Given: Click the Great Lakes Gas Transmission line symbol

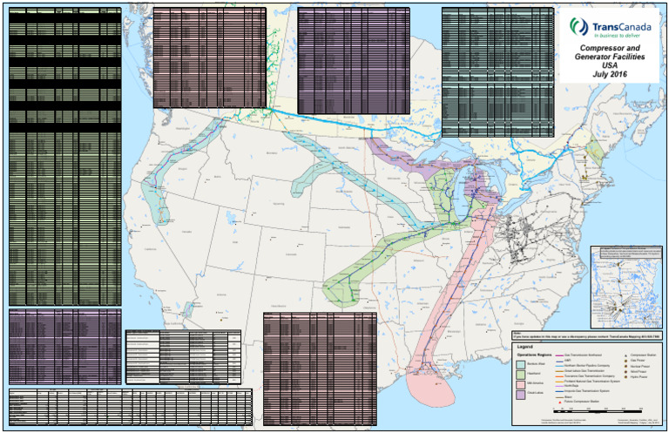Looking at the screenshot, I should coord(560,371).
